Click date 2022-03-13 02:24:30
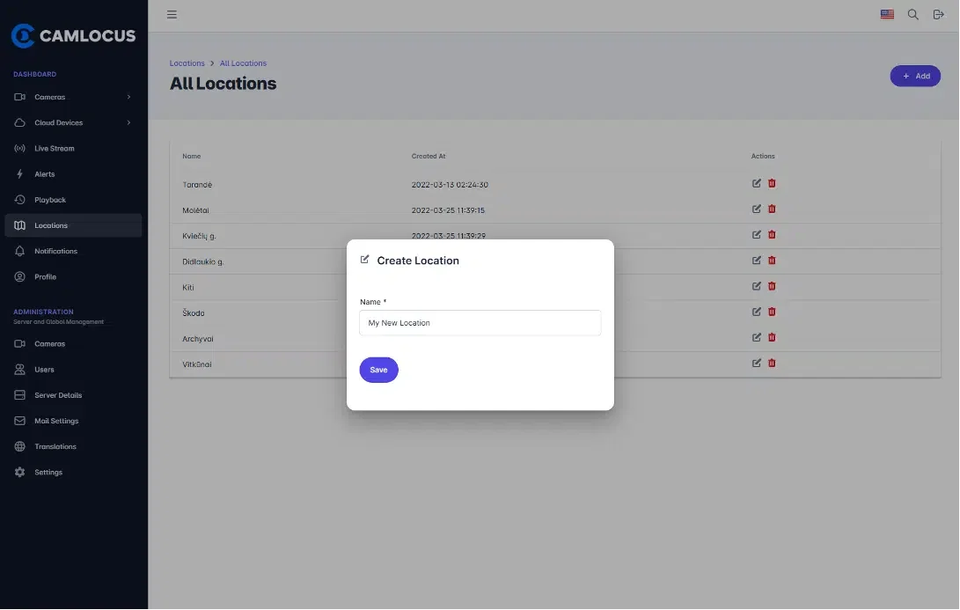Viewport: 960px width, 610px height. pos(450,184)
